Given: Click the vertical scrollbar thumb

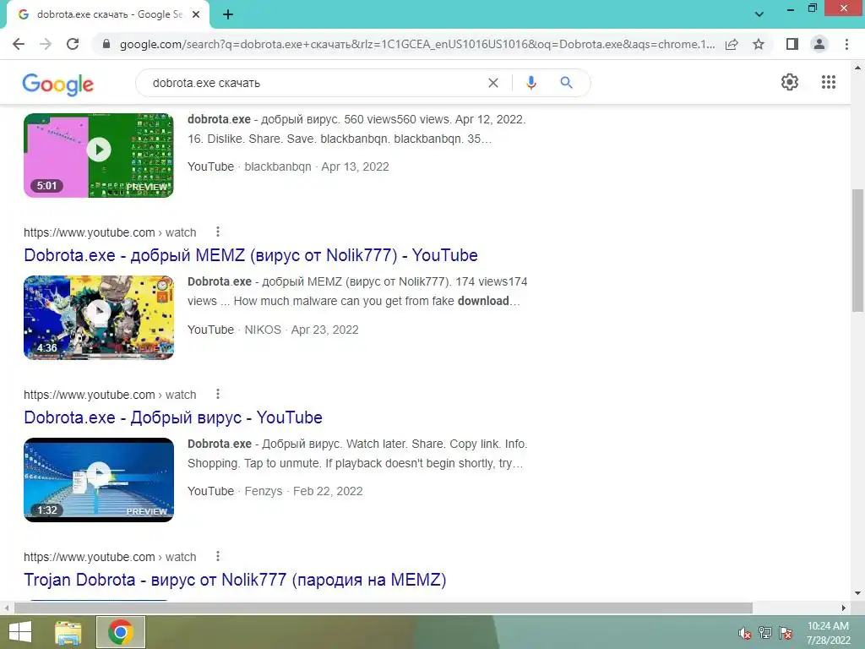Looking at the screenshot, I should pyautogui.click(x=857, y=250).
